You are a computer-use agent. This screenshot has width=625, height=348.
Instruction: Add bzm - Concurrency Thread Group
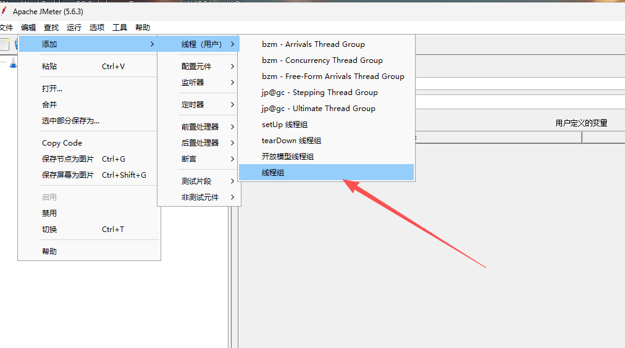[327, 60]
